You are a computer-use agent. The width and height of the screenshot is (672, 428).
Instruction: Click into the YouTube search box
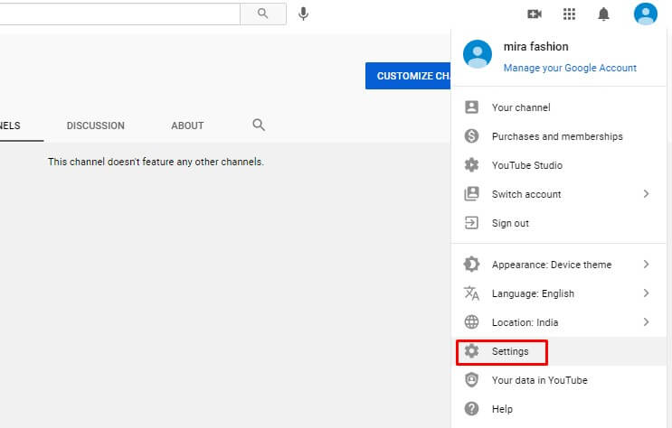coord(119,14)
